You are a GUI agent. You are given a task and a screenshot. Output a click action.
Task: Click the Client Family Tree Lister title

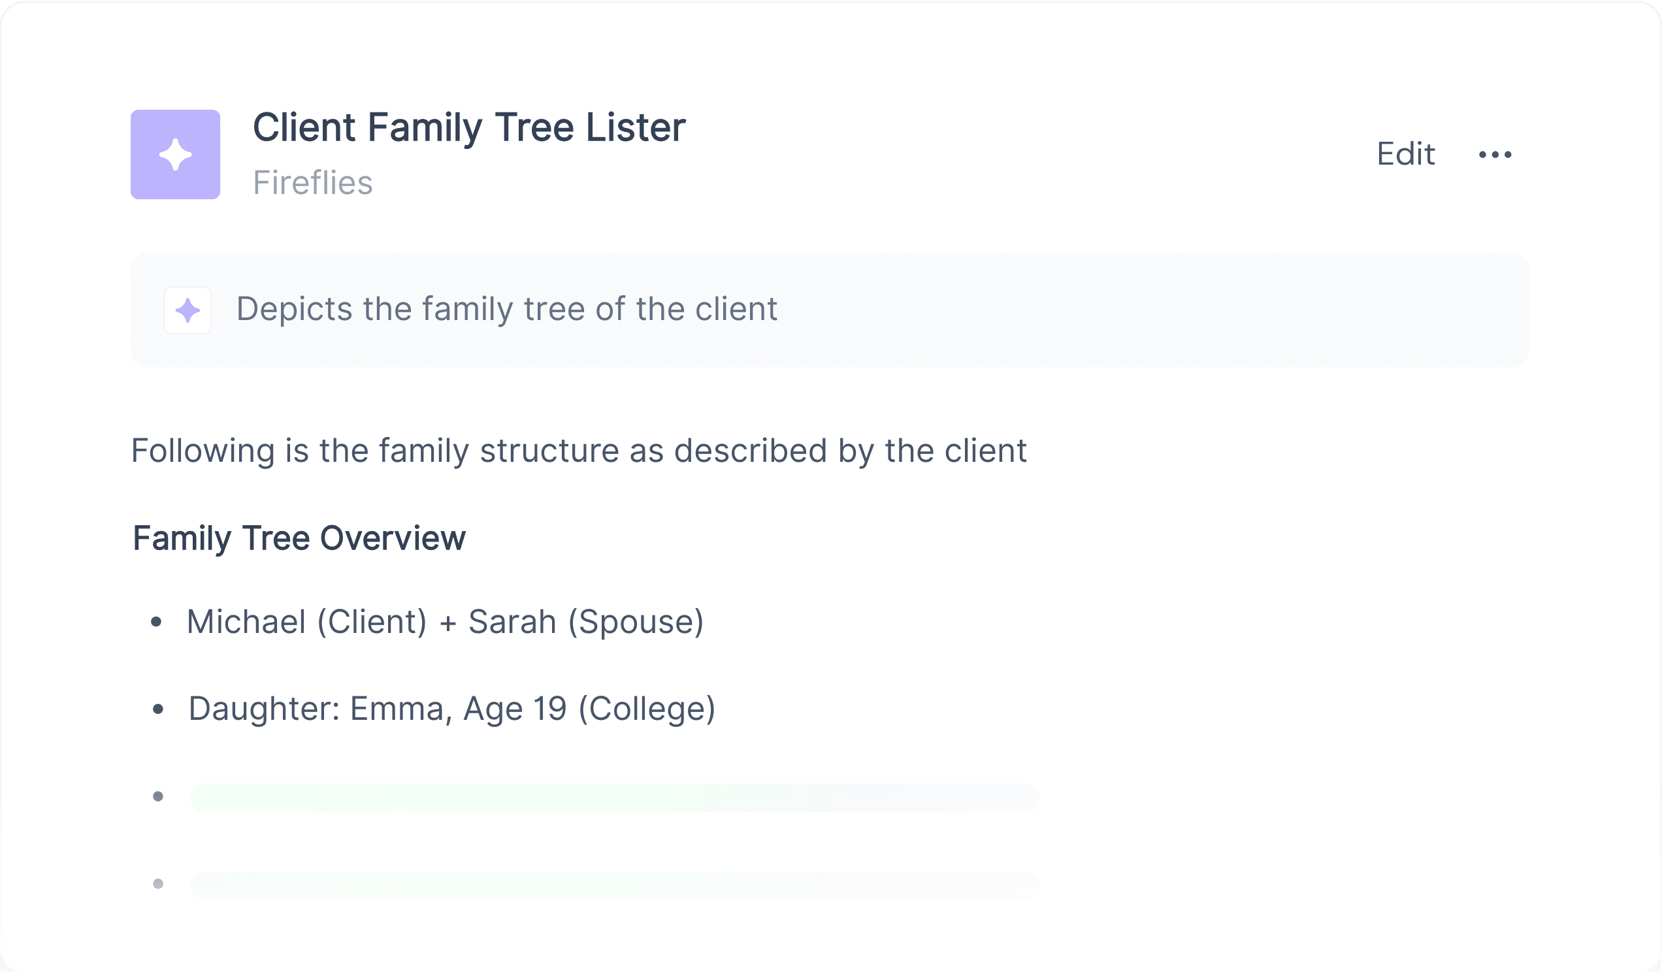pos(469,128)
